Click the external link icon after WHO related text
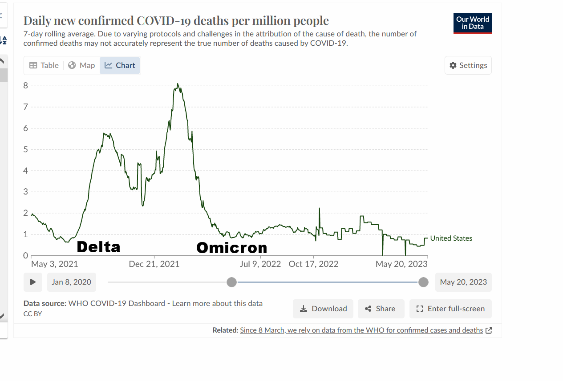The width and height of the screenshot is (563, 381). click(489, 330)
